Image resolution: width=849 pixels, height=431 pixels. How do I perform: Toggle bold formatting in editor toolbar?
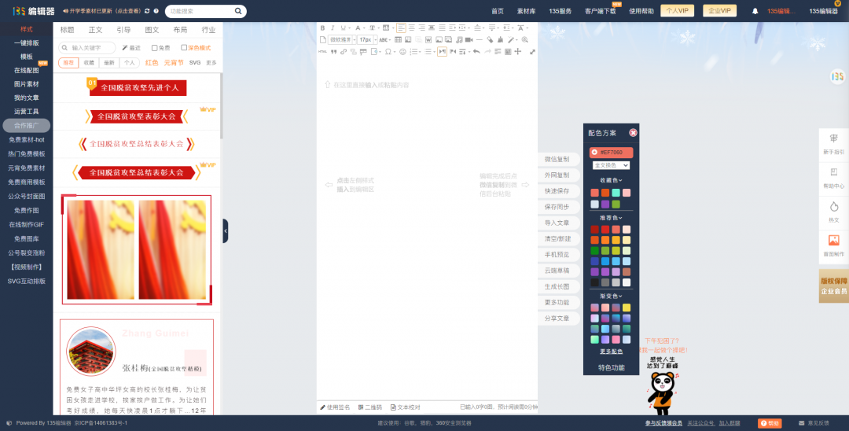pos(322,28)
